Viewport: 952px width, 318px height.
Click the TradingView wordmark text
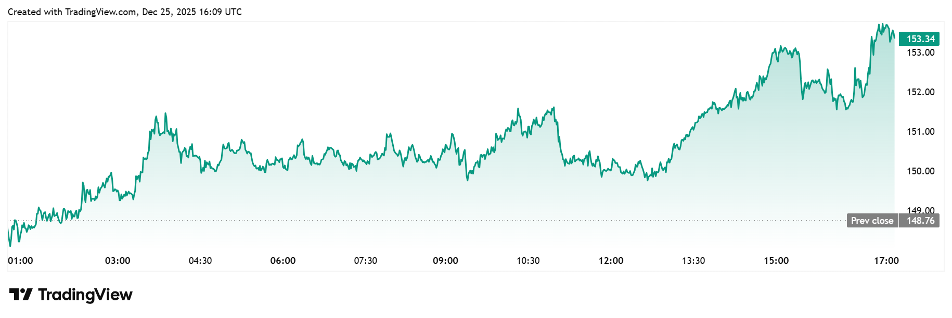tap(85, 295)
